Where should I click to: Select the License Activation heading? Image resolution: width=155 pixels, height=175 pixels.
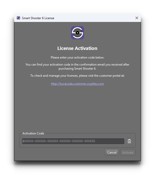pyautogui.click(x=77, y=48)
